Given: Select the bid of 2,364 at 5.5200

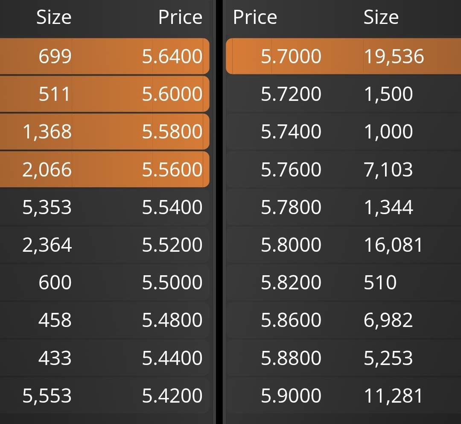Looking at the screenshot, I should click(x=105, y=244).
